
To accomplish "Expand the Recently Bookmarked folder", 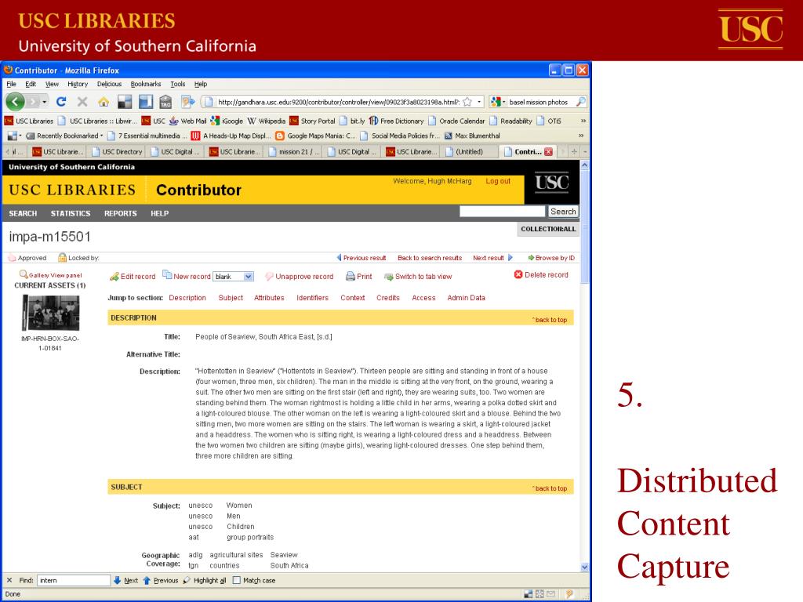I will coord(64,136).
